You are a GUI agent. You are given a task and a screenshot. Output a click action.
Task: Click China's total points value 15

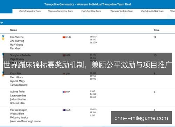pos(155,37)
